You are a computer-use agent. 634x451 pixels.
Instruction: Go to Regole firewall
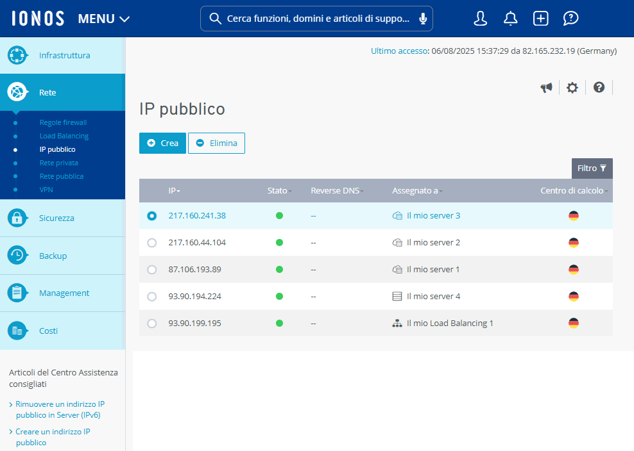pos(63,122)
